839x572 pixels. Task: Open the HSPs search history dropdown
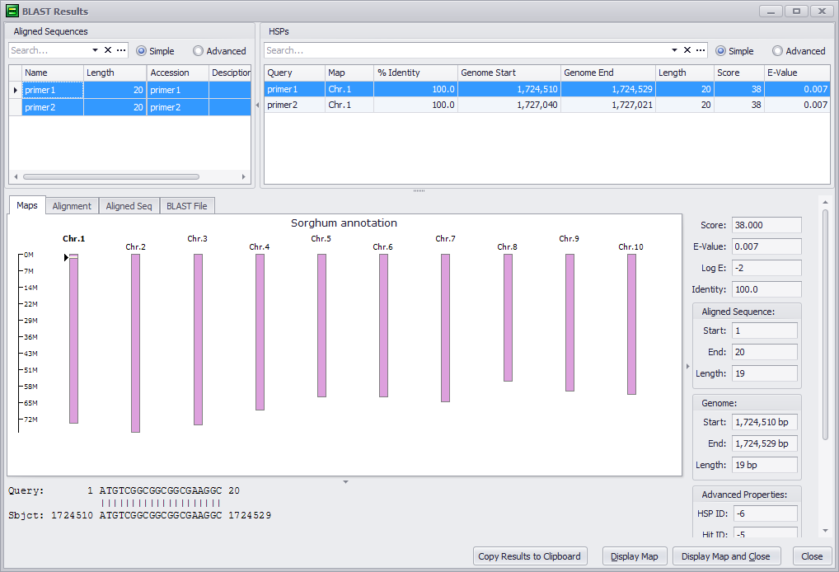point(674,50)
